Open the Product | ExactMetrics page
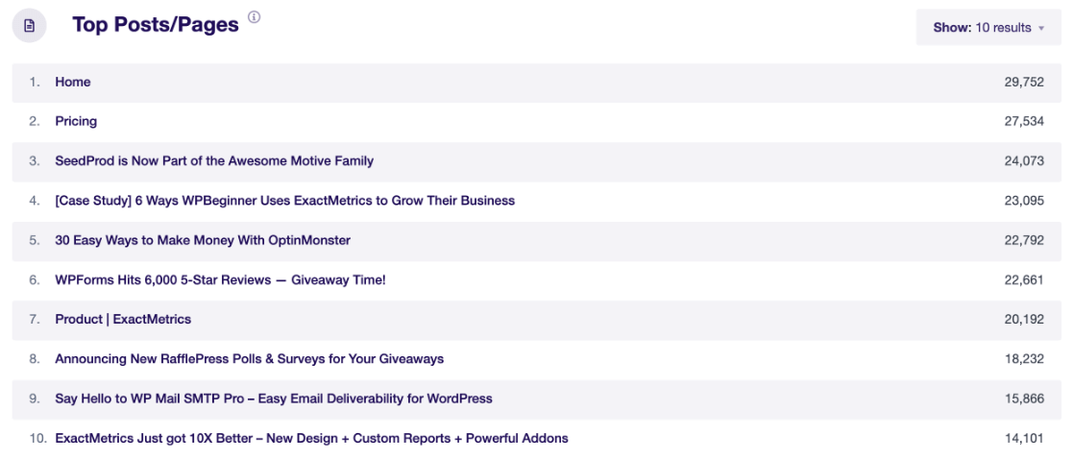1072x459 pixels. (123, 319)
